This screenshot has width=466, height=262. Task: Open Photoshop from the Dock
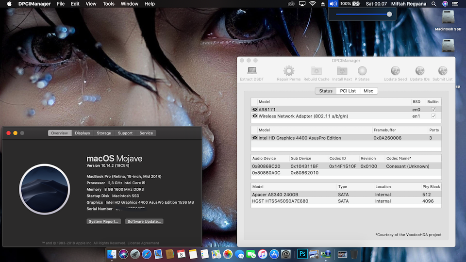click(302, 254)
